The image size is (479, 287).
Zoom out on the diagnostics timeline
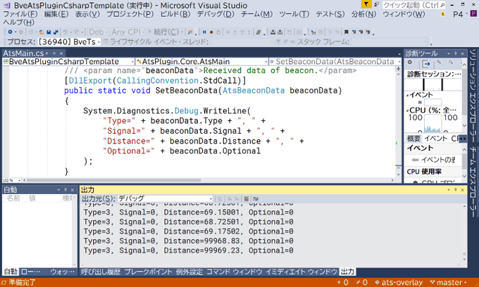pos(451,63)
